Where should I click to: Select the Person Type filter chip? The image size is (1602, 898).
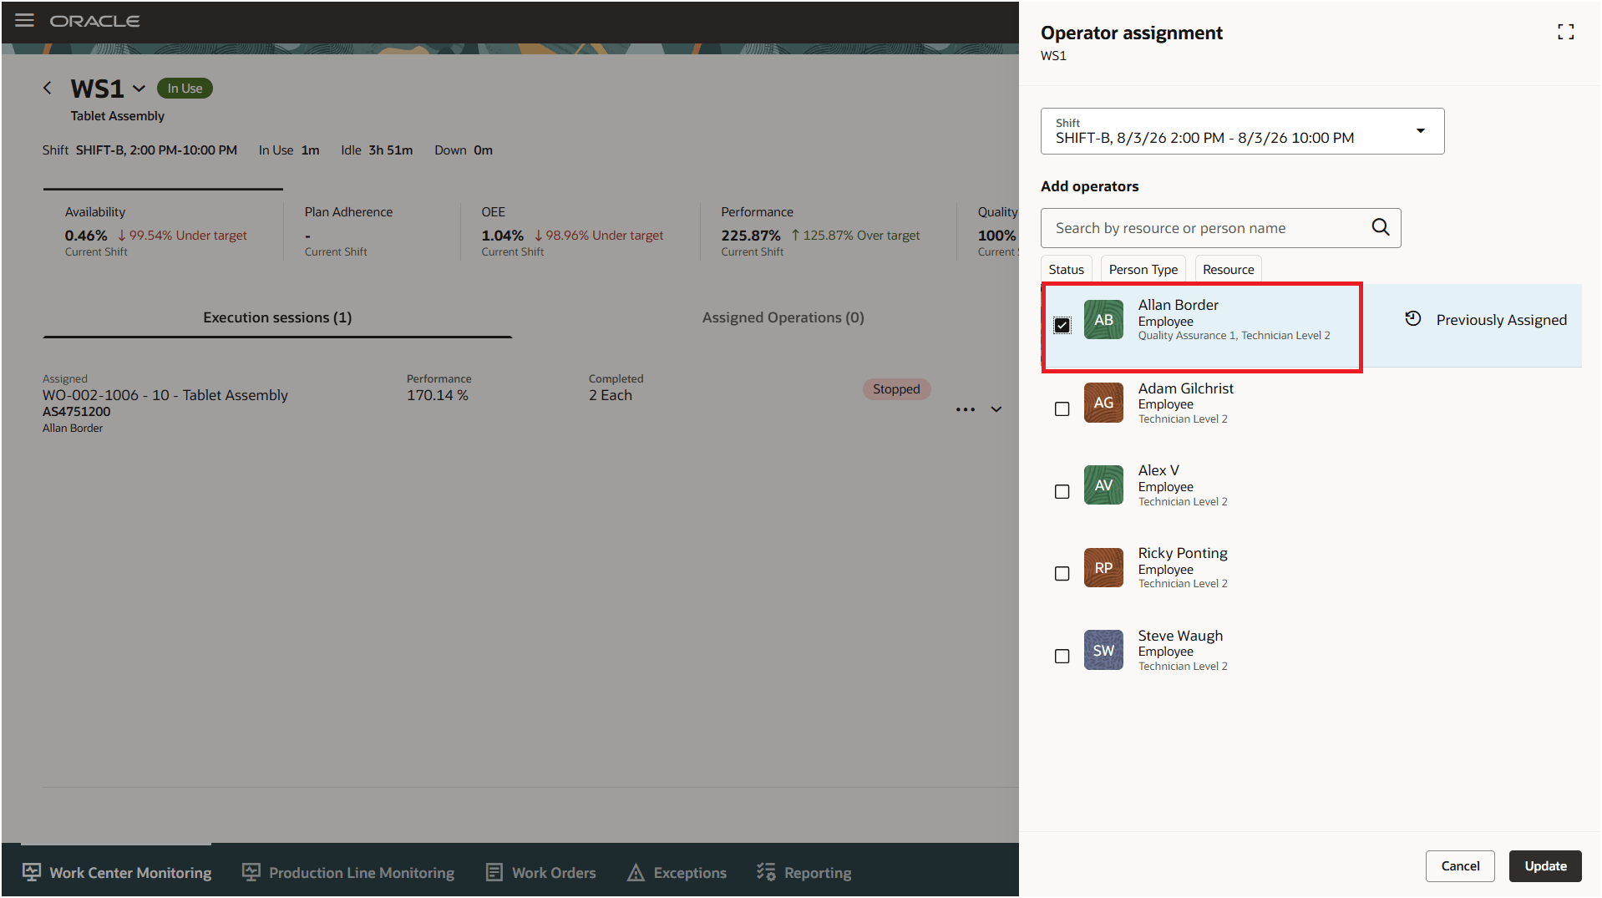(x=1143, y=269)
